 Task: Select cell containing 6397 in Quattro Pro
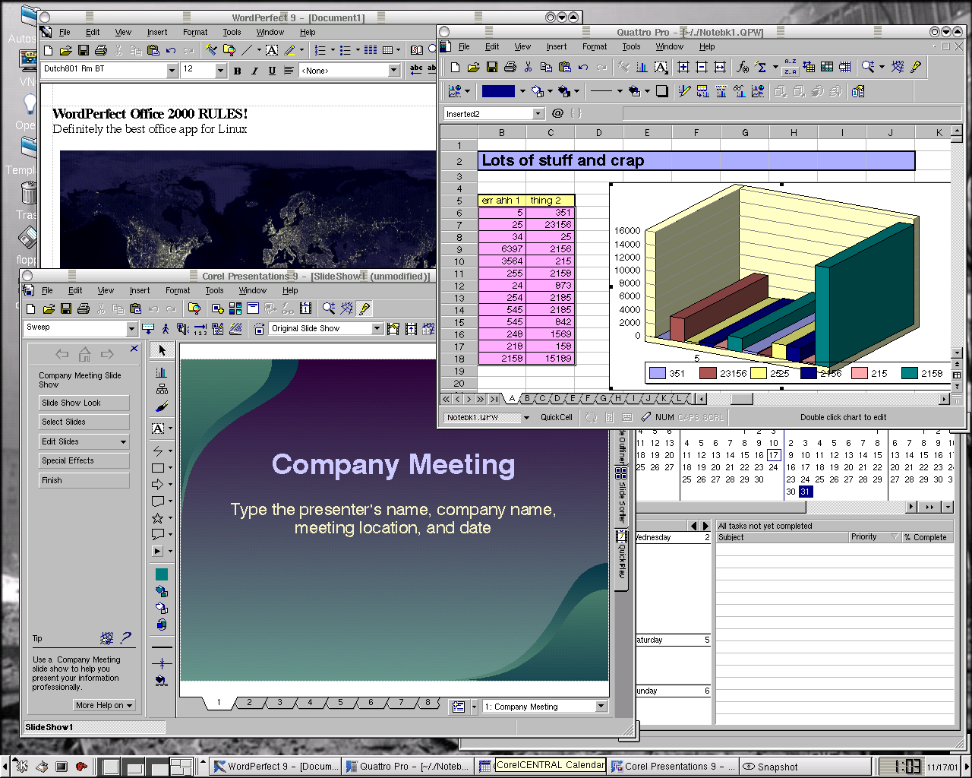click(x=502, y=249)
